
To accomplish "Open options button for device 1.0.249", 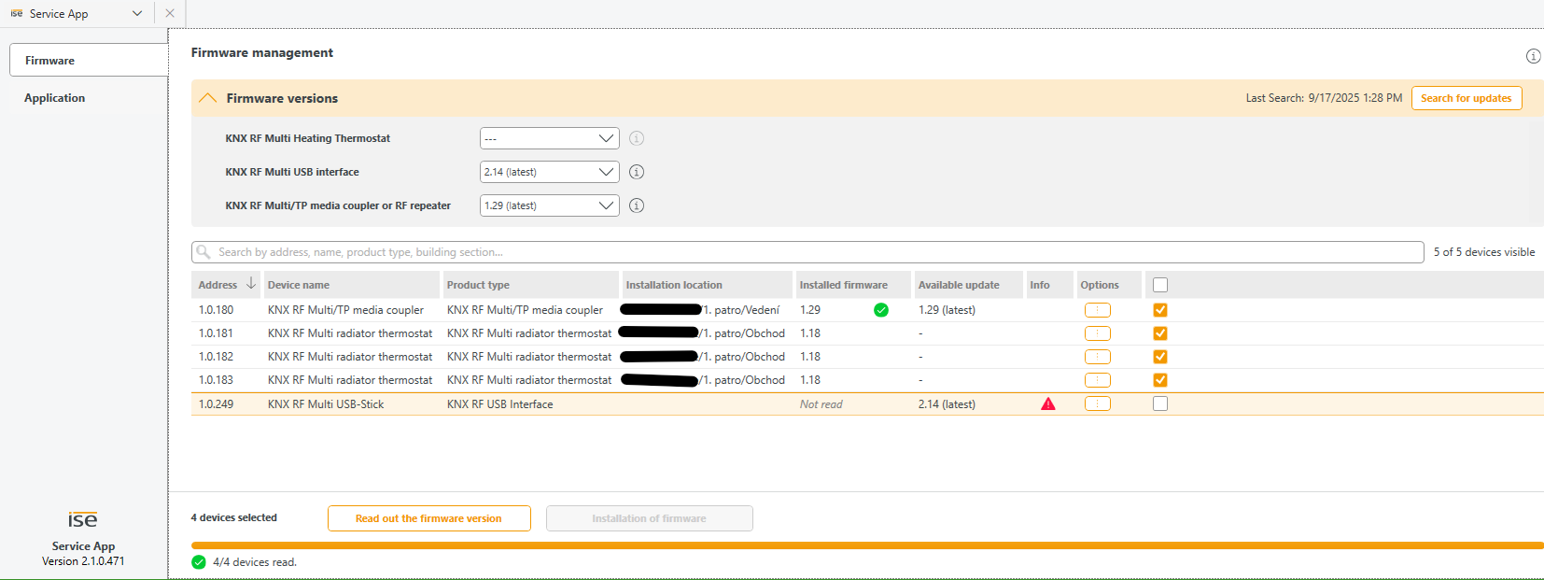I will [1097, 403].
